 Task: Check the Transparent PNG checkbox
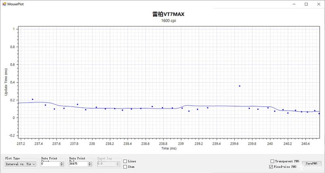click(x=272, y=161)
